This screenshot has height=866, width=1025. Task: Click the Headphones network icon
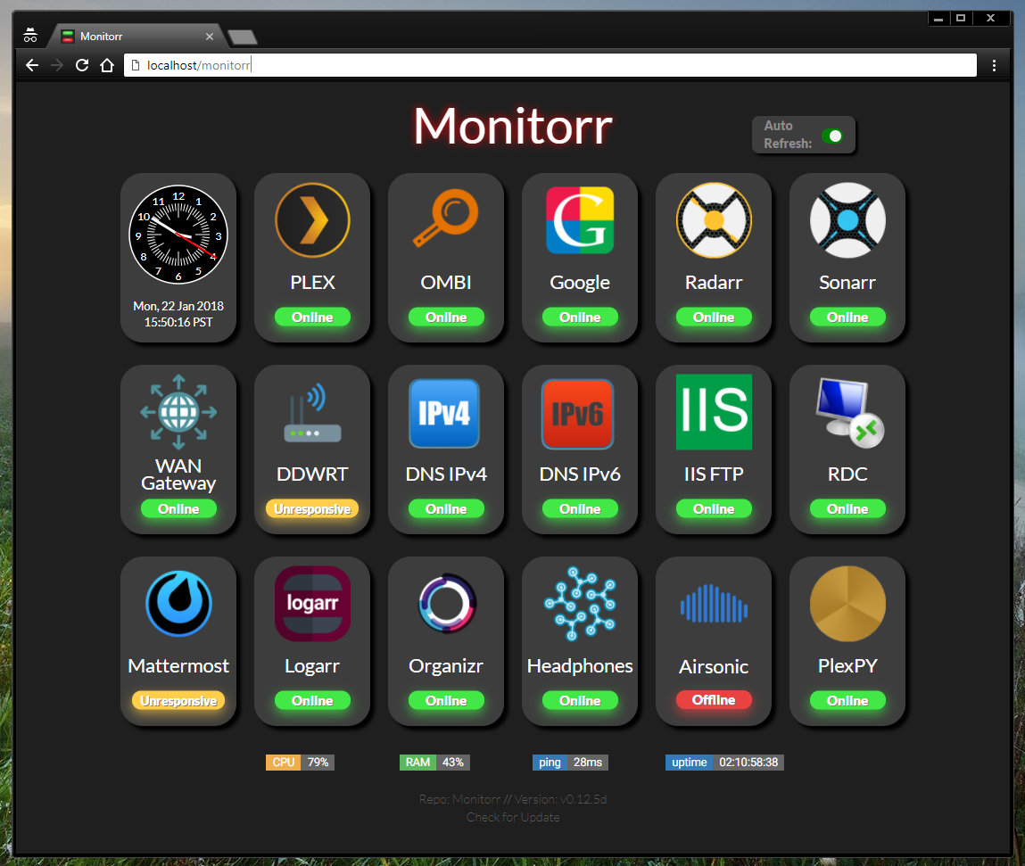tap(581, 603)
